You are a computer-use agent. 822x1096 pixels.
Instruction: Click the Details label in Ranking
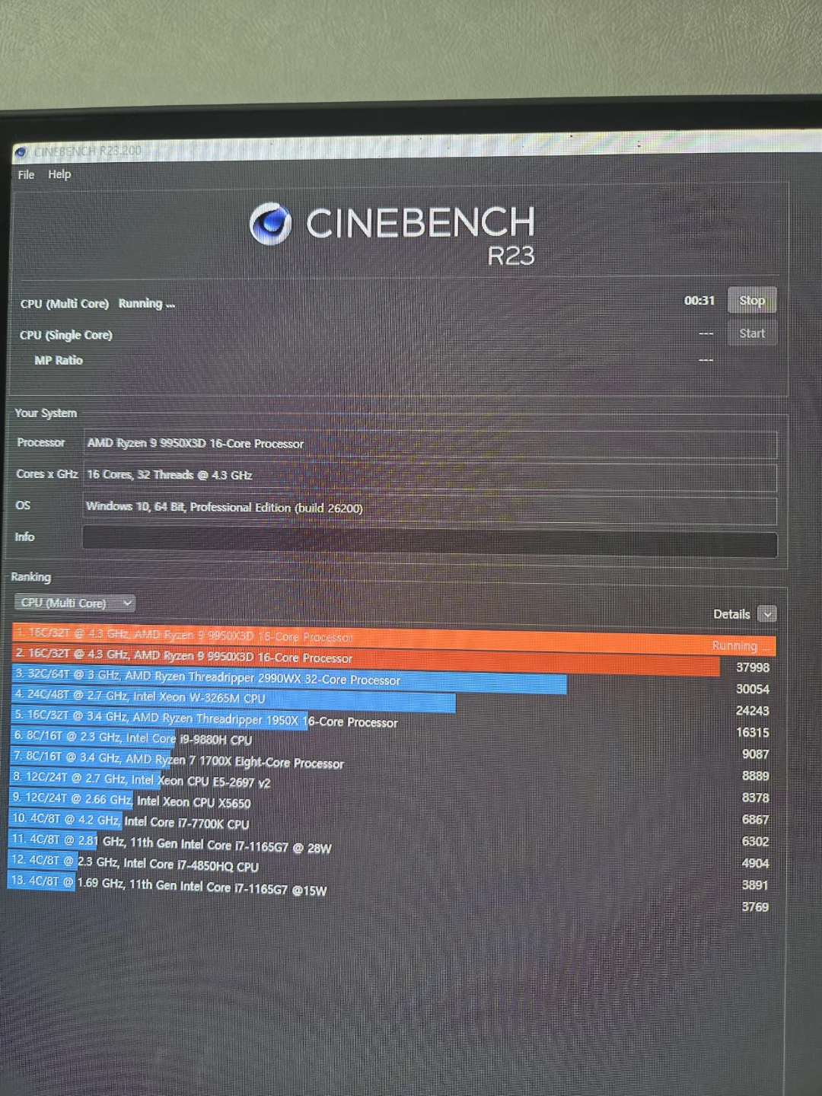pyautogui.click(x=731, y=614)
